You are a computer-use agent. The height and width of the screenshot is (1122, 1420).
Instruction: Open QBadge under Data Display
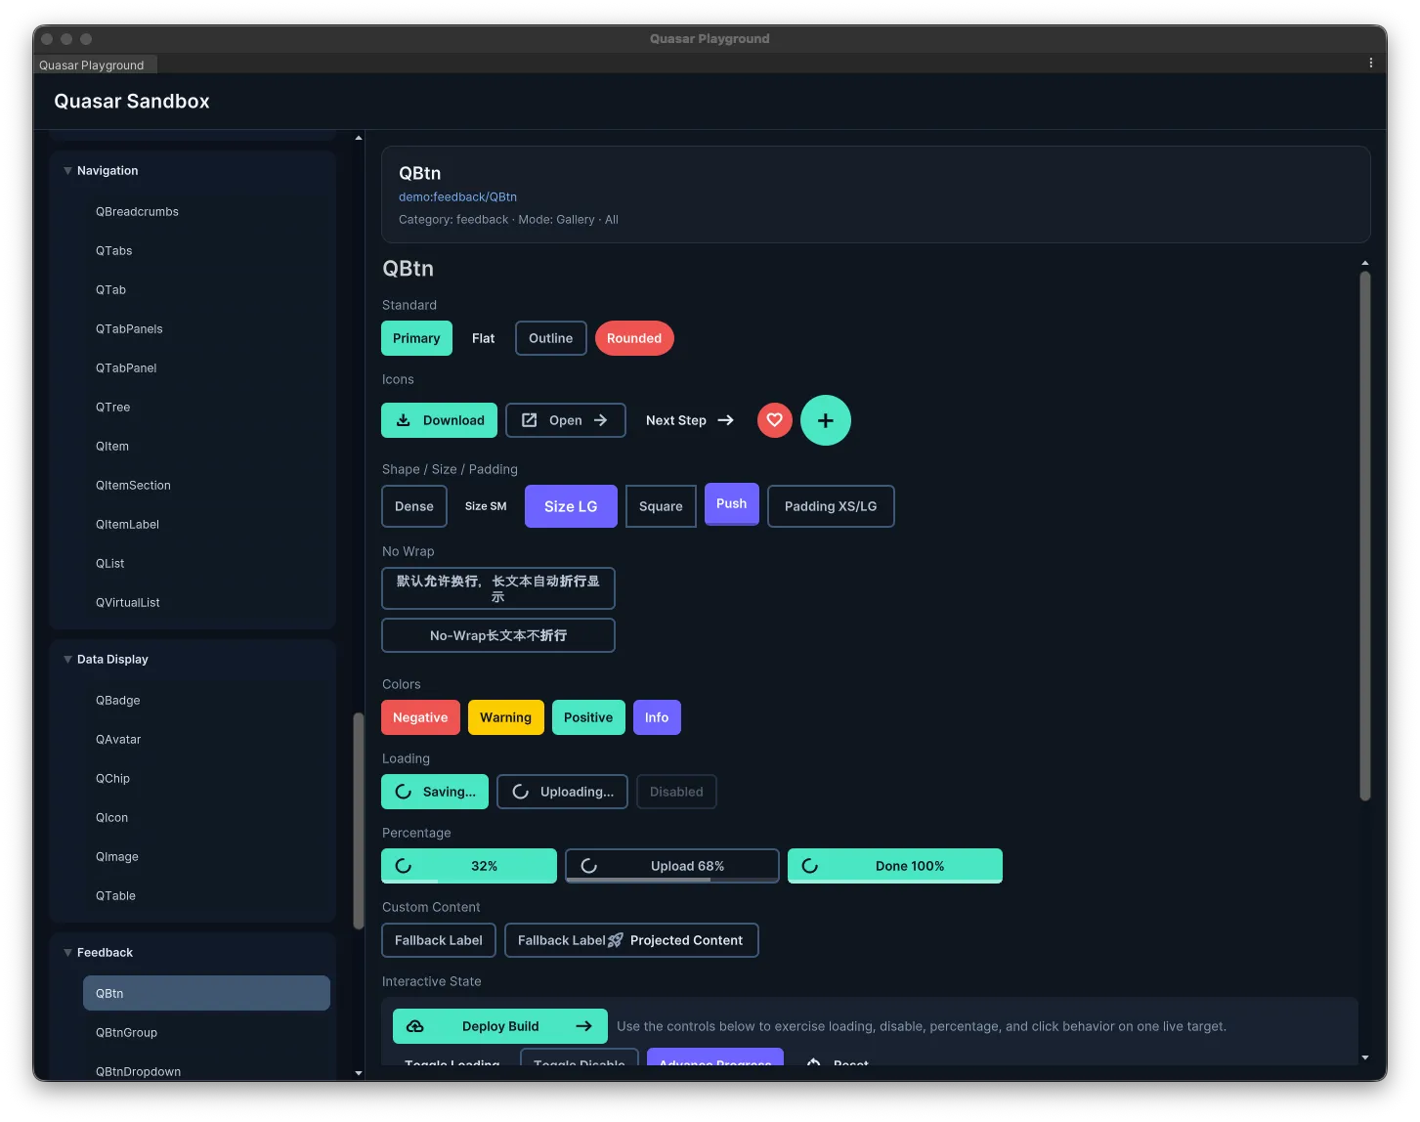point(206,700)
